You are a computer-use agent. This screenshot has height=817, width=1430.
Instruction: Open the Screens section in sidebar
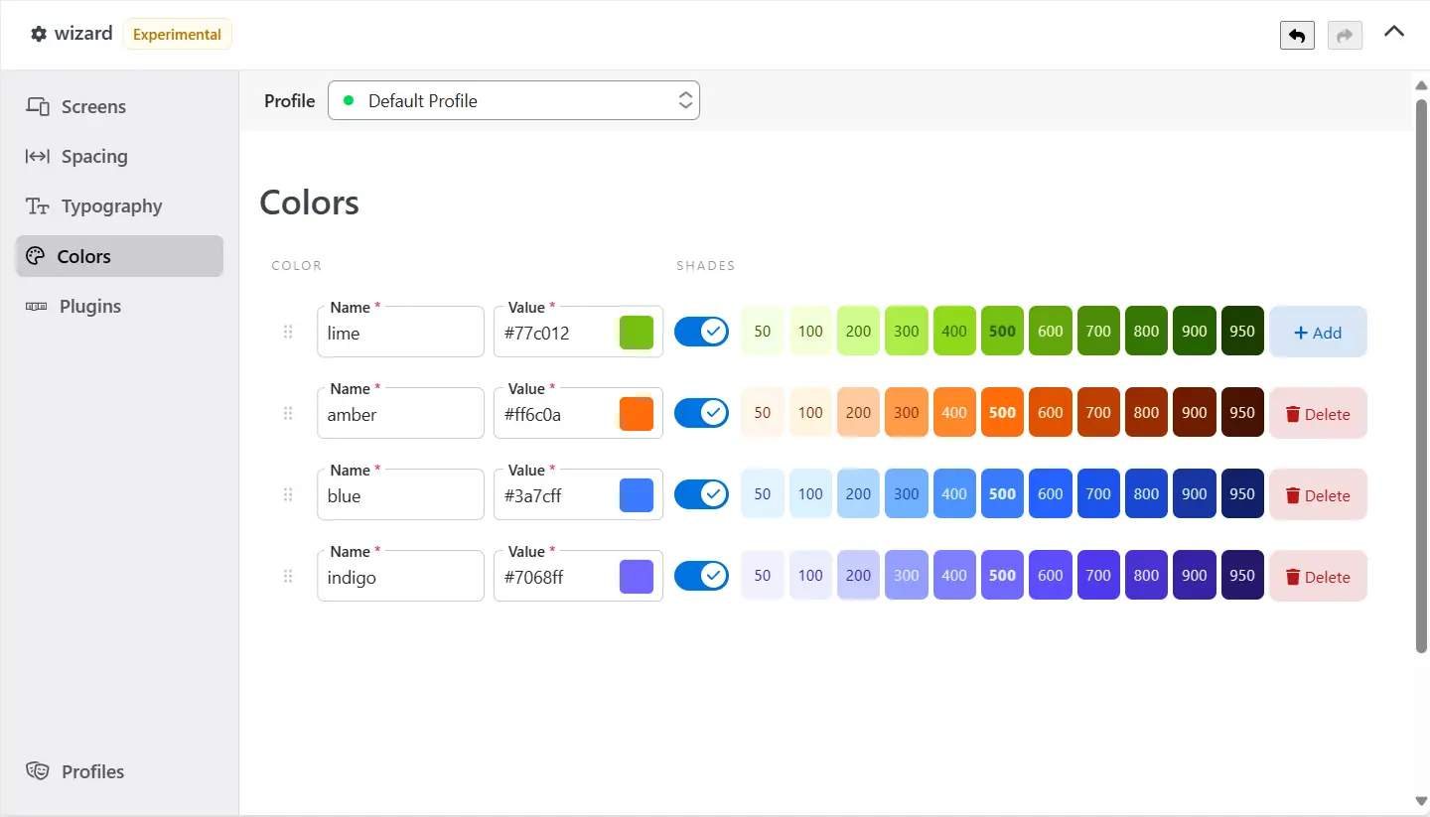[92, 106]
